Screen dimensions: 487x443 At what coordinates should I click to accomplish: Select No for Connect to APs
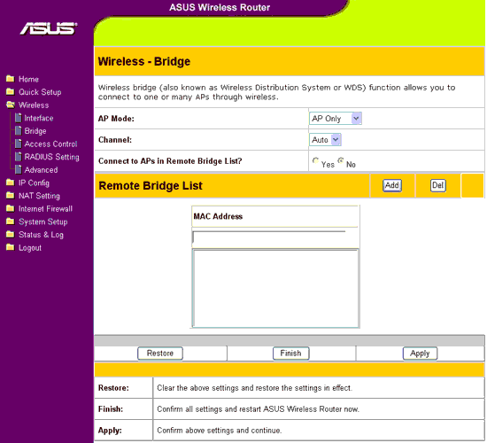[x=341, y=160]
